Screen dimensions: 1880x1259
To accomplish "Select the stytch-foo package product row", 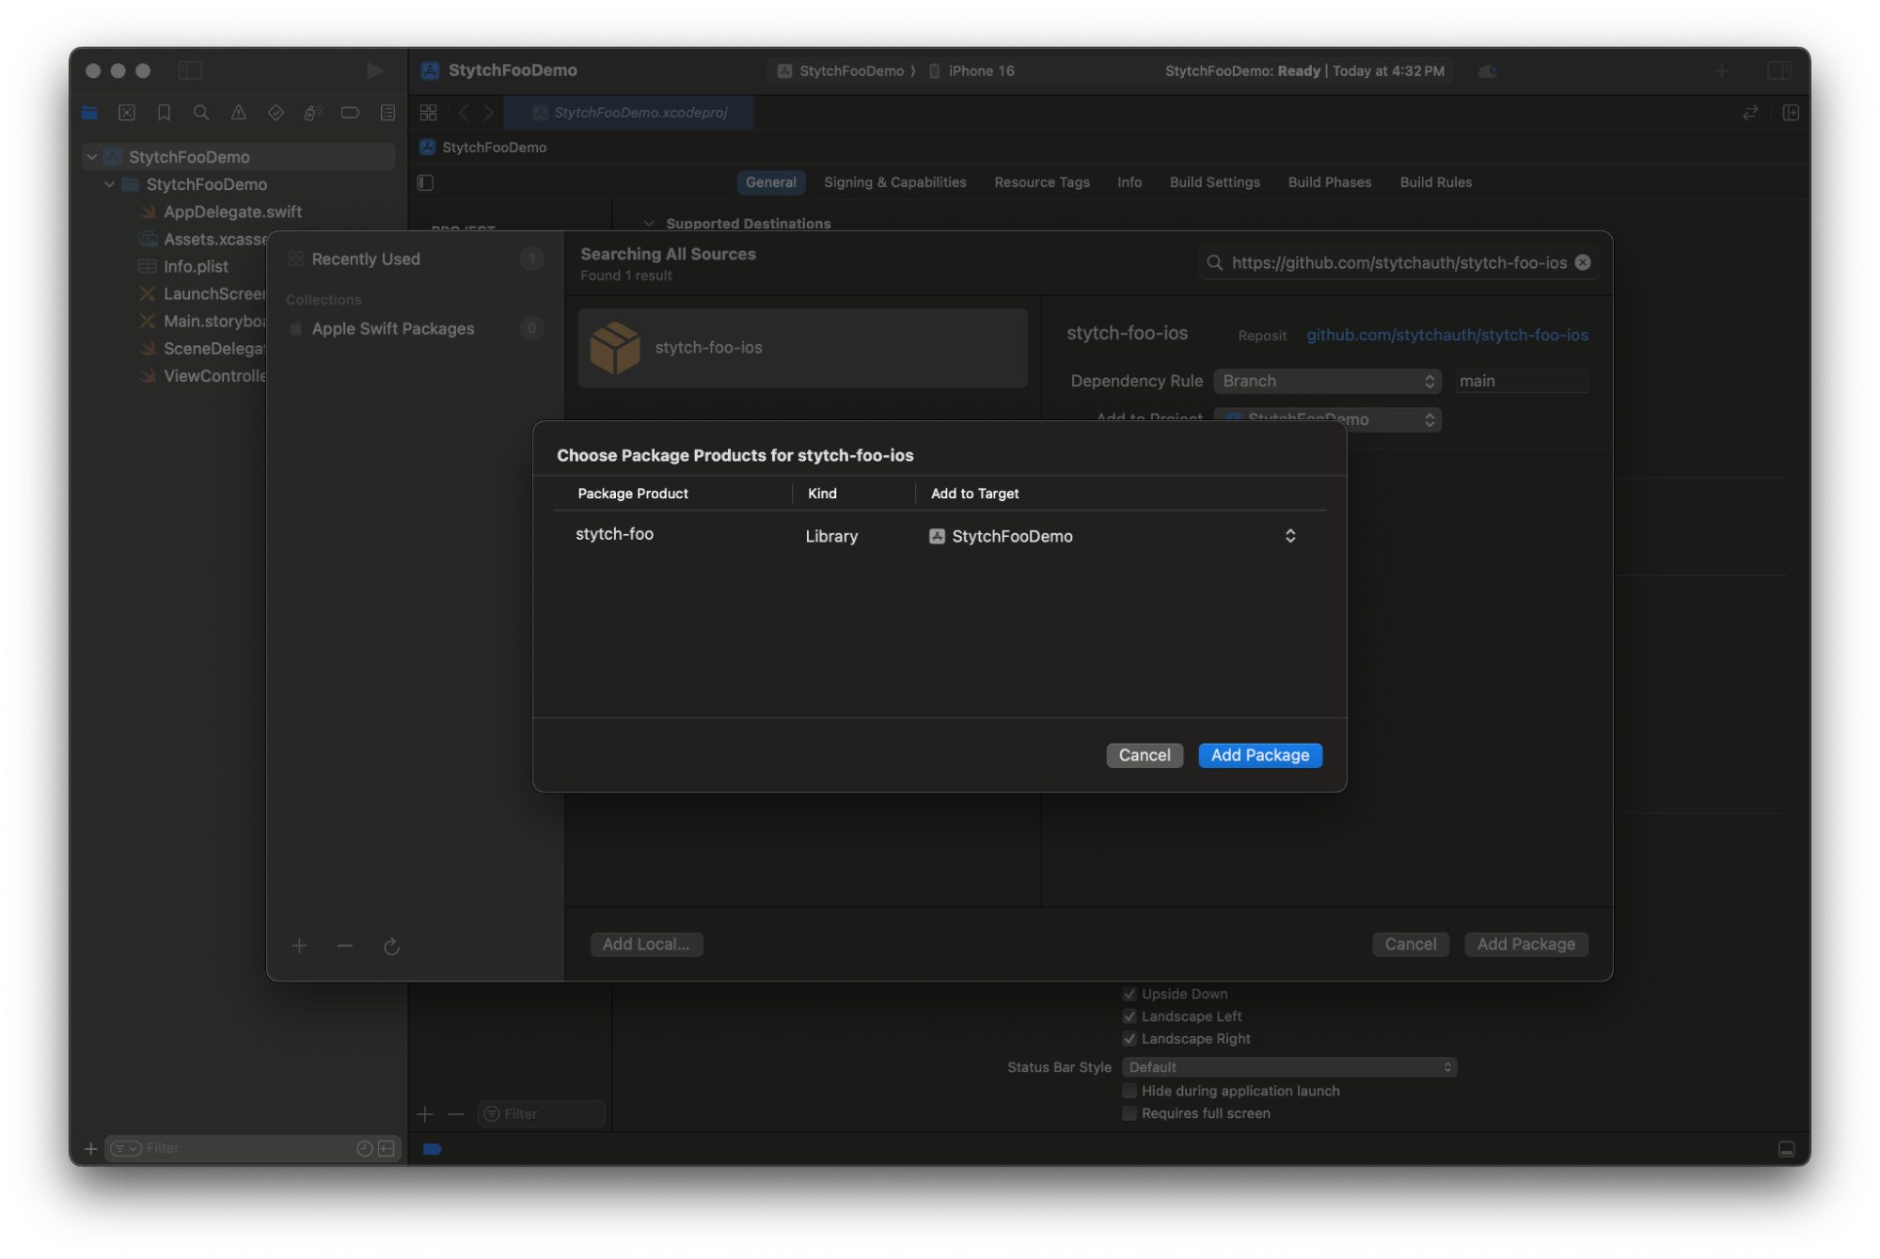I will [940, 536].
